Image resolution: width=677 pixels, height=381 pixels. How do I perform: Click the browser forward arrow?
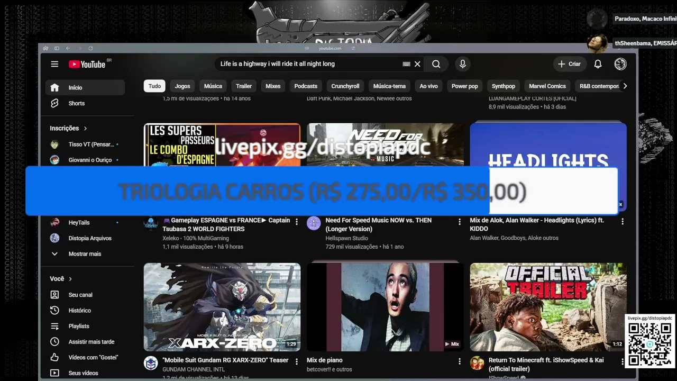tap(79, 48)
